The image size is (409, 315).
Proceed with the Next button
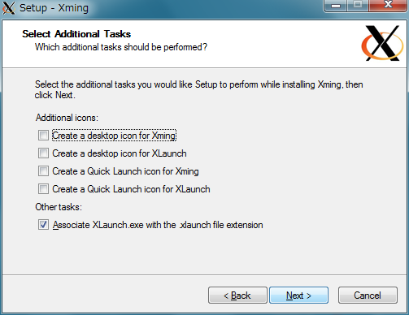pos(298,296)
